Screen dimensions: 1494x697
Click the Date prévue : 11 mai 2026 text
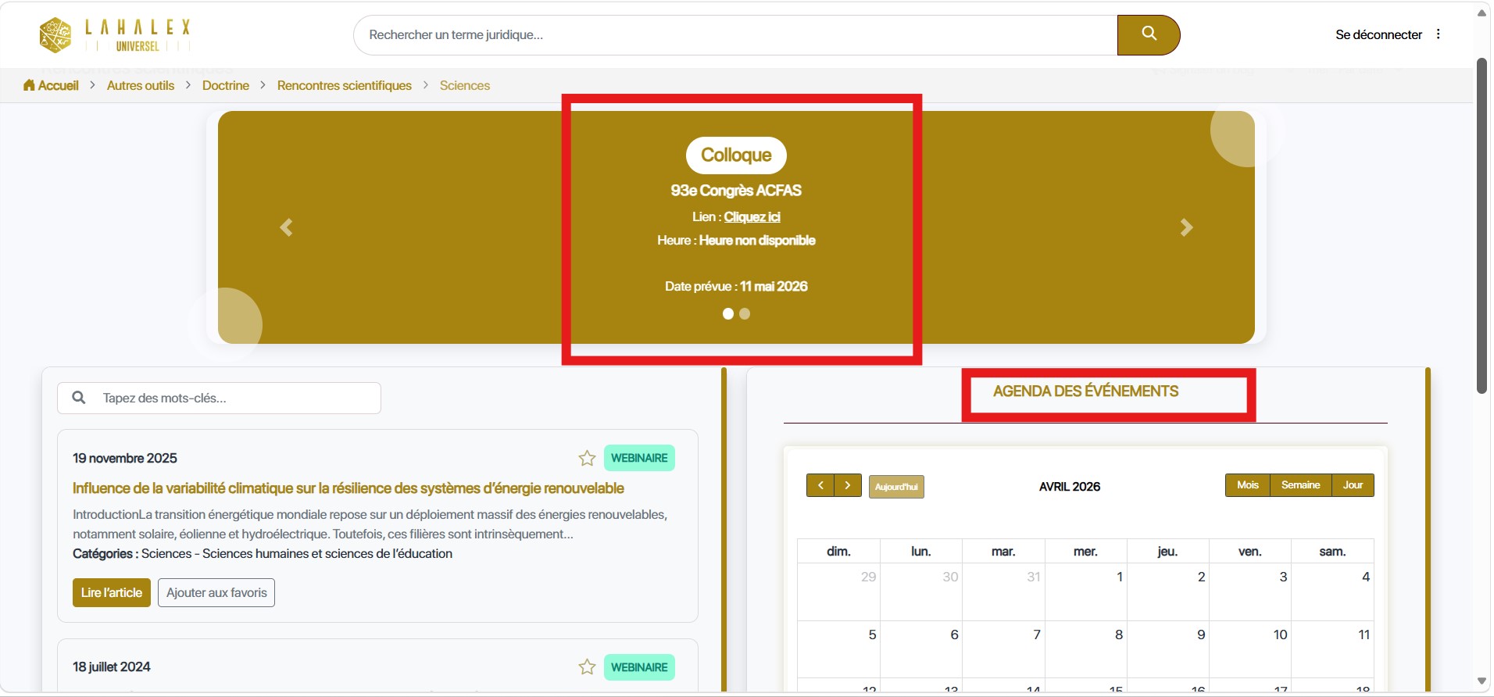[x=736, y=286]
